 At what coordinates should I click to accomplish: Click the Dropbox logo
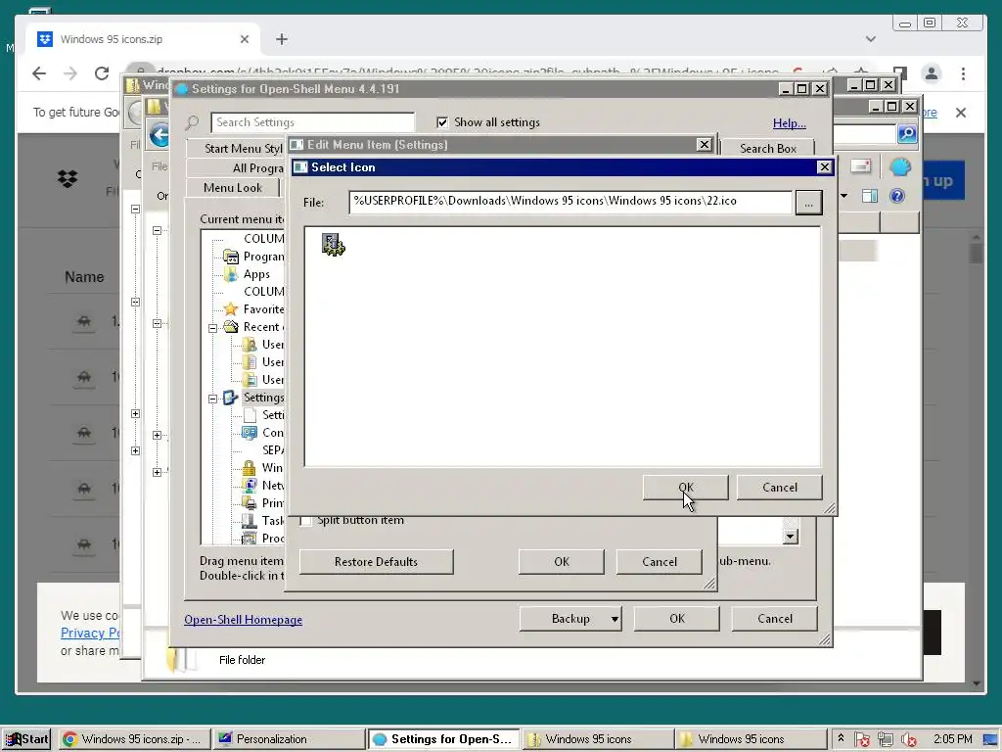point(68,178)
